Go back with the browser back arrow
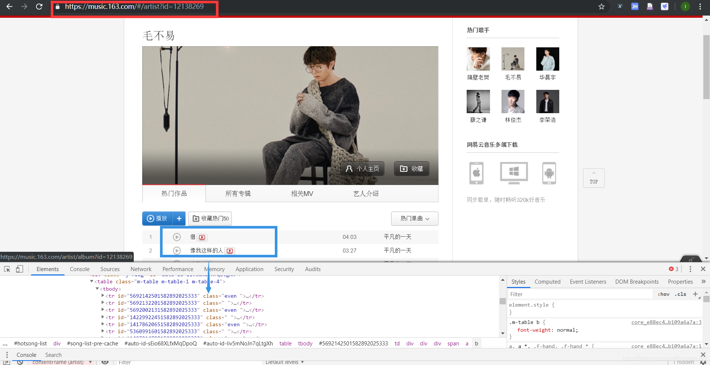 [9, 7]
